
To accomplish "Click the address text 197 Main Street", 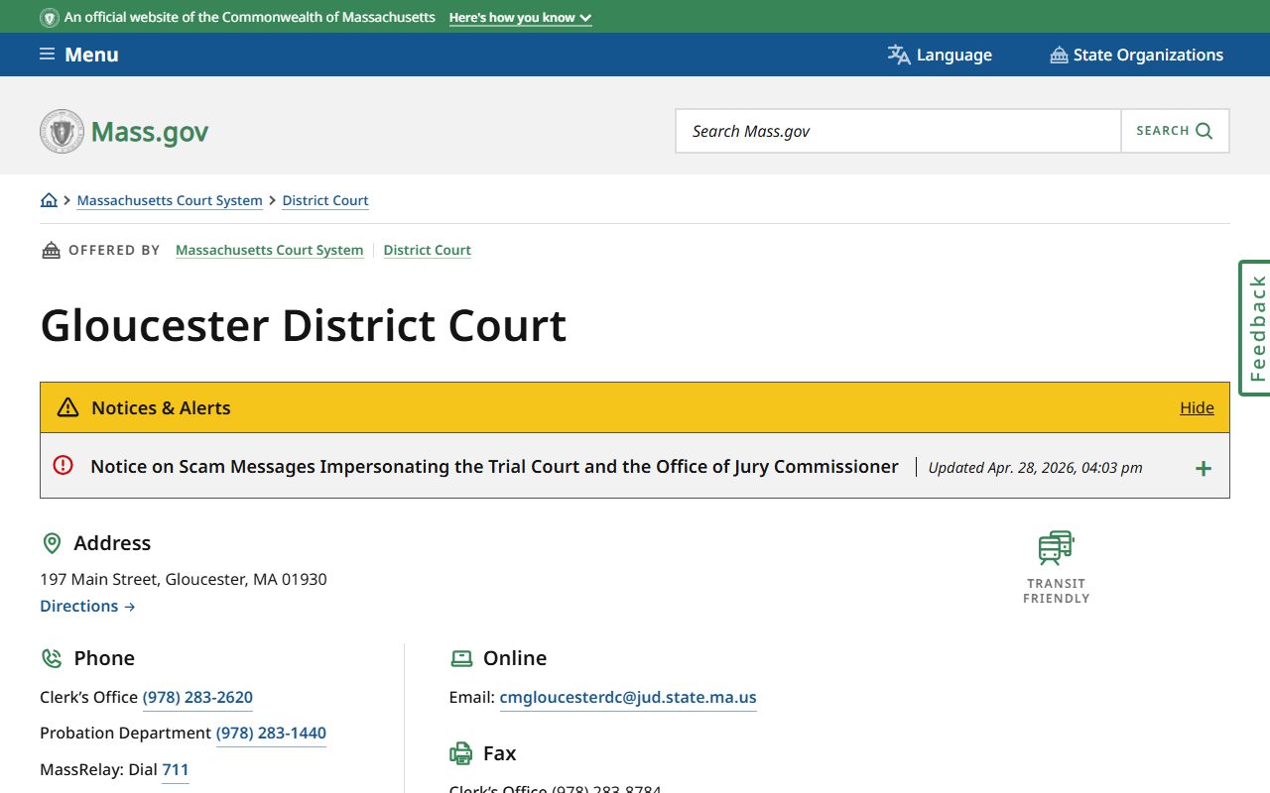I will (x=184, y=579).
